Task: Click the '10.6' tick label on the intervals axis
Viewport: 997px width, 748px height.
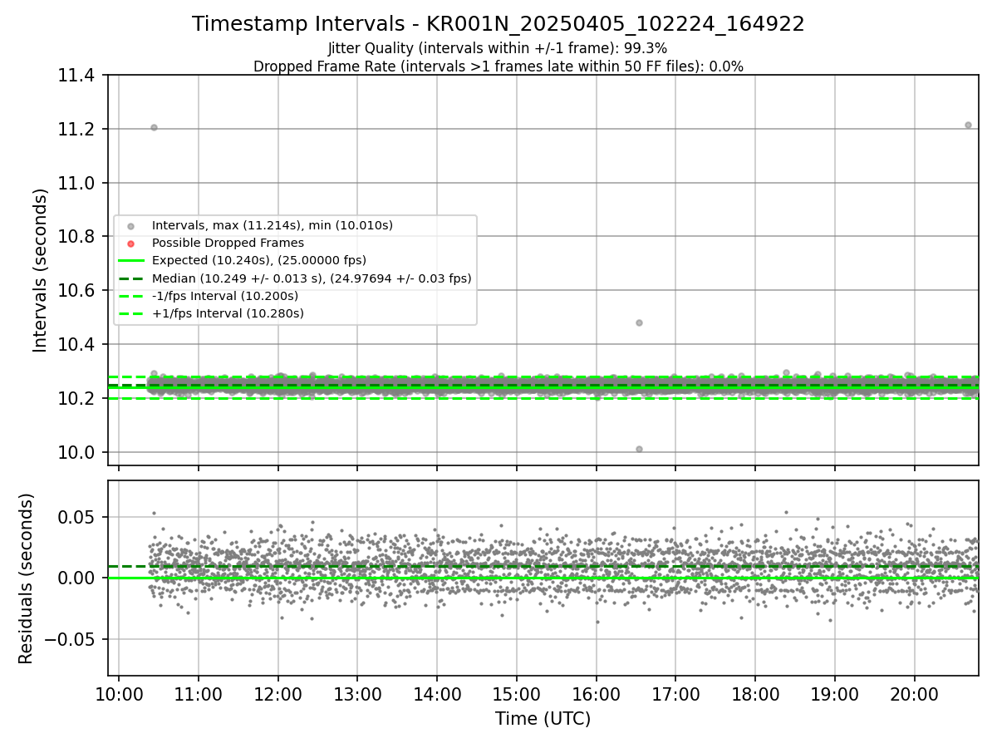Action: 76,291
